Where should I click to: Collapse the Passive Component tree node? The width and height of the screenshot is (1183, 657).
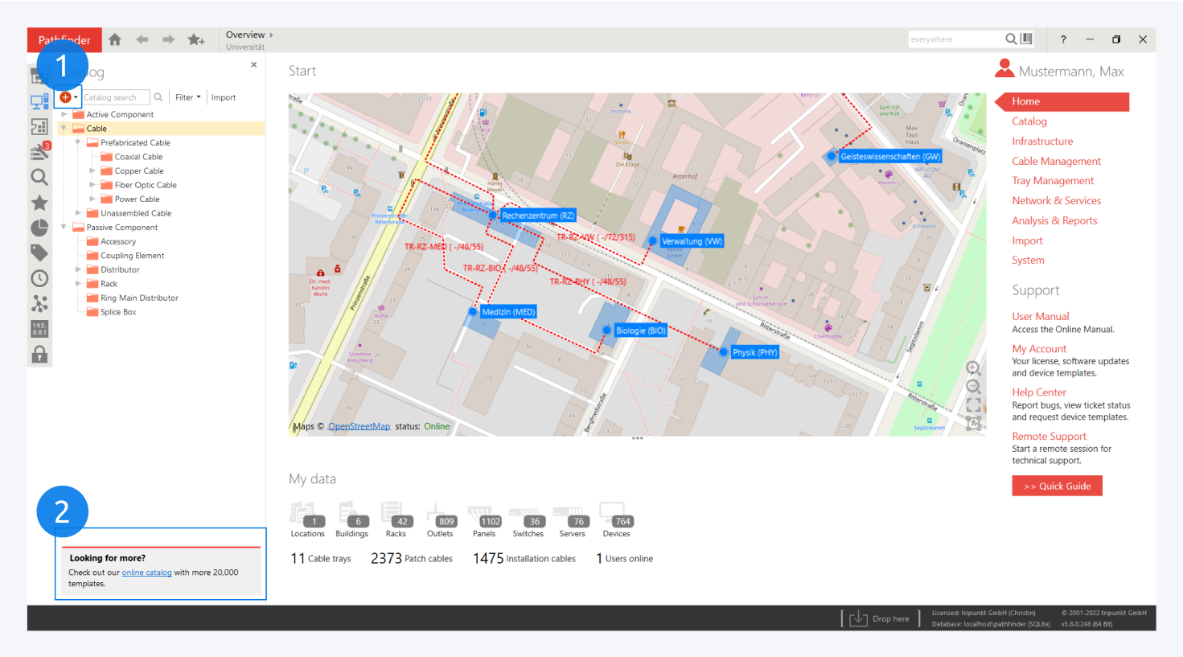point(64,228)
